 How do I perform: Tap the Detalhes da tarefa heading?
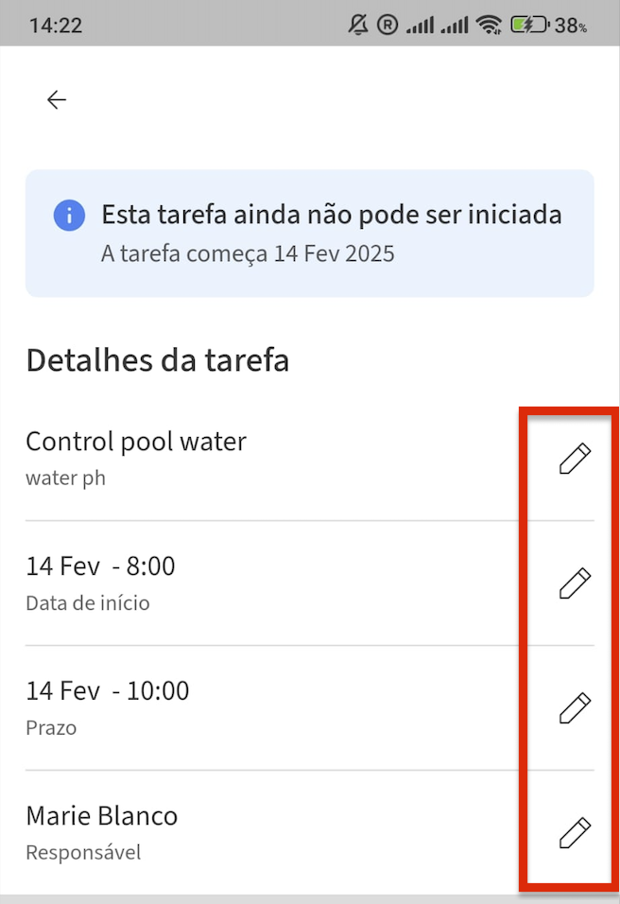tap(158, 359)
